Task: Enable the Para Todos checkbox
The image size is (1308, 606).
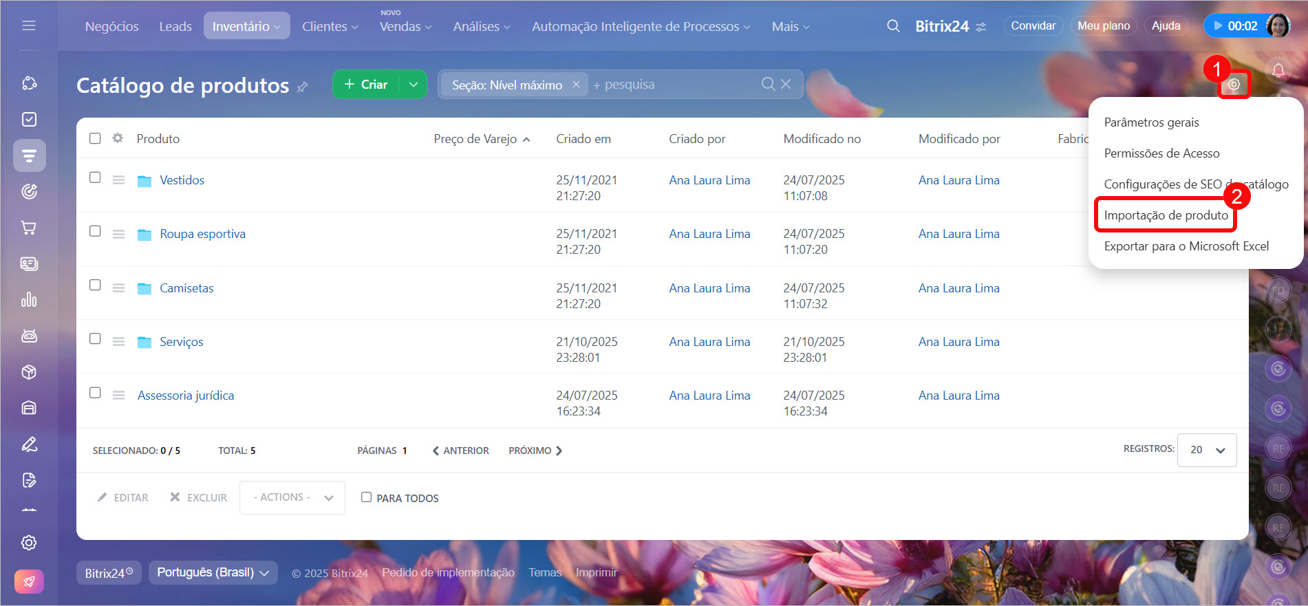Action: pos(366,497)
